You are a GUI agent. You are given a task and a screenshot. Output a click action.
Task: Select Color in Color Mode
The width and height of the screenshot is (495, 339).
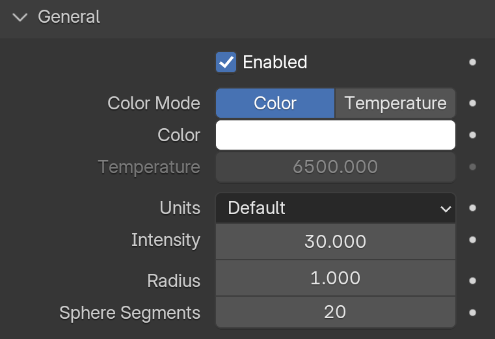(275, 103)
